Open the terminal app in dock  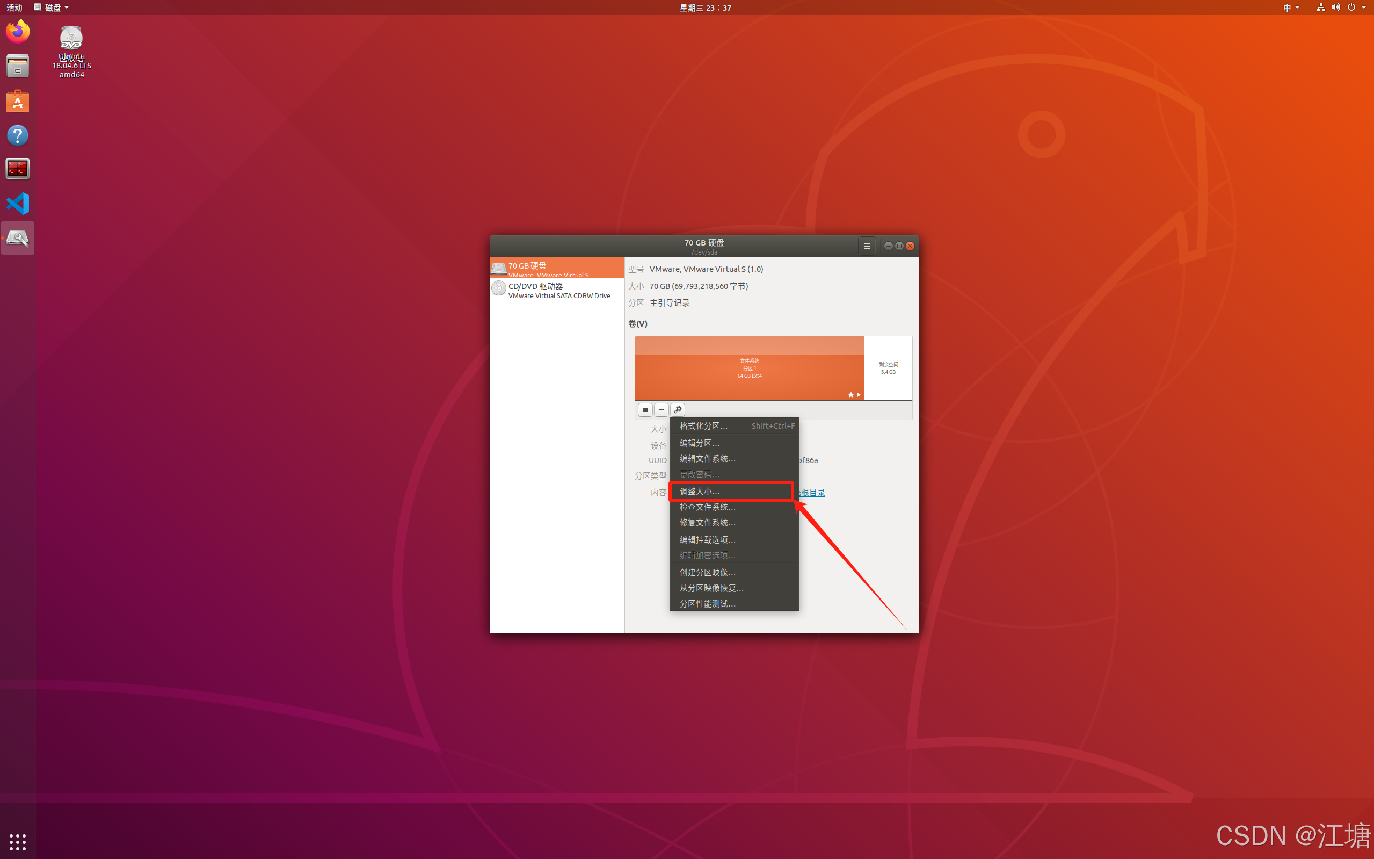coord(18,169)
